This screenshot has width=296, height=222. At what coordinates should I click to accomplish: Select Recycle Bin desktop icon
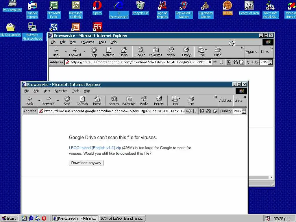pos(140,8)
